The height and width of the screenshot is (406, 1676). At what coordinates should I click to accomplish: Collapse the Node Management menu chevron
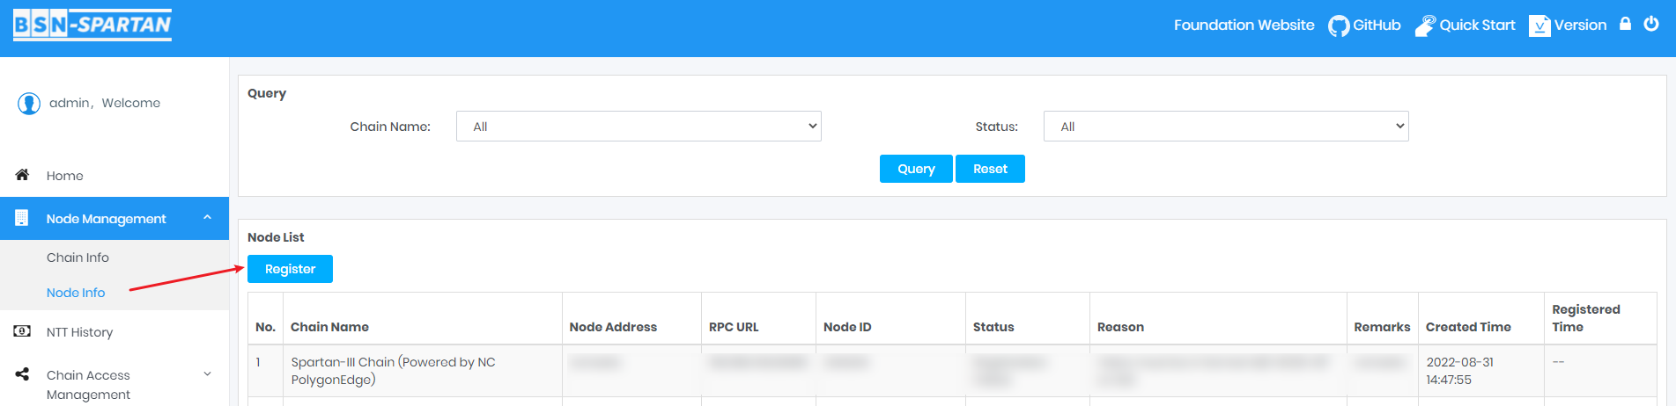pos(208,218)
